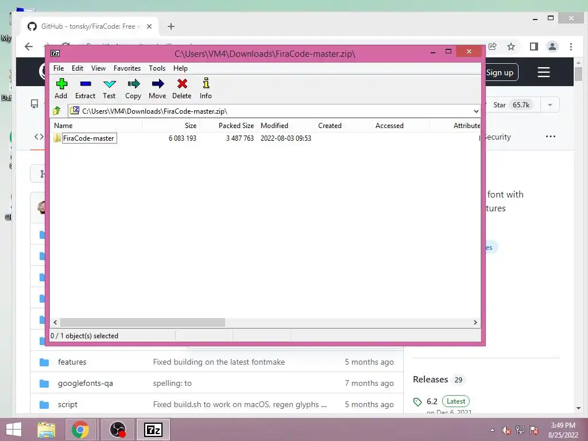The image size is (588, 441).
Task: Show hidden tray icons arrow
Action: [x=492, y=430]
